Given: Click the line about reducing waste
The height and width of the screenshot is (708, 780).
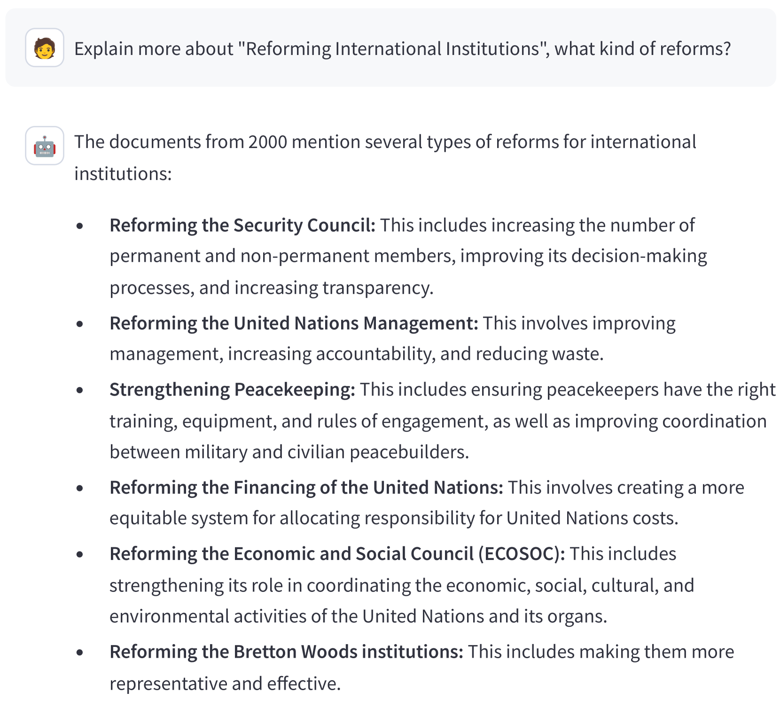Looking at the screenshot, I should pos(356,354).
